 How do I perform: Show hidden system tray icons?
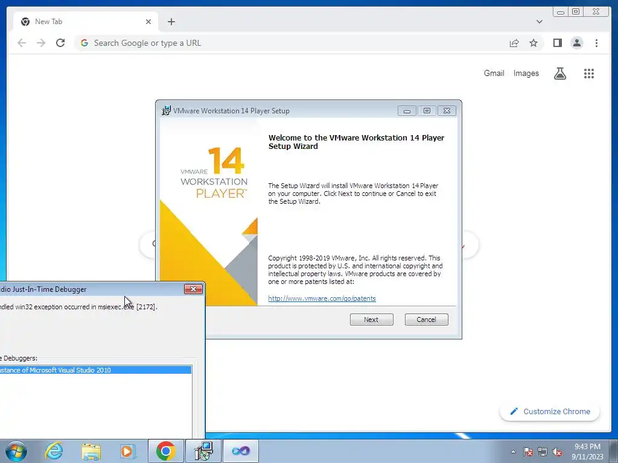pyautogui.click(x=513, y=452)
